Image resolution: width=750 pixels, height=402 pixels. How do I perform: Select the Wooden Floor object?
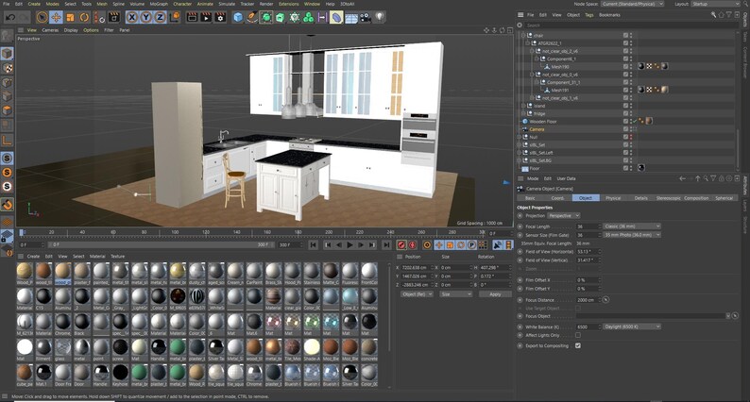543,122
